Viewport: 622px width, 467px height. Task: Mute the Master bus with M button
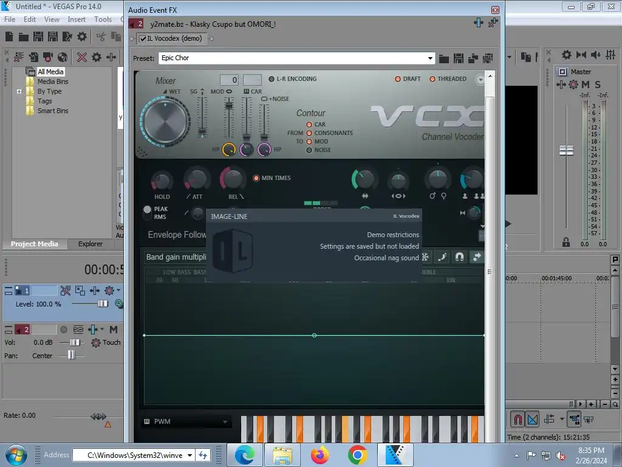pos(586,84)
